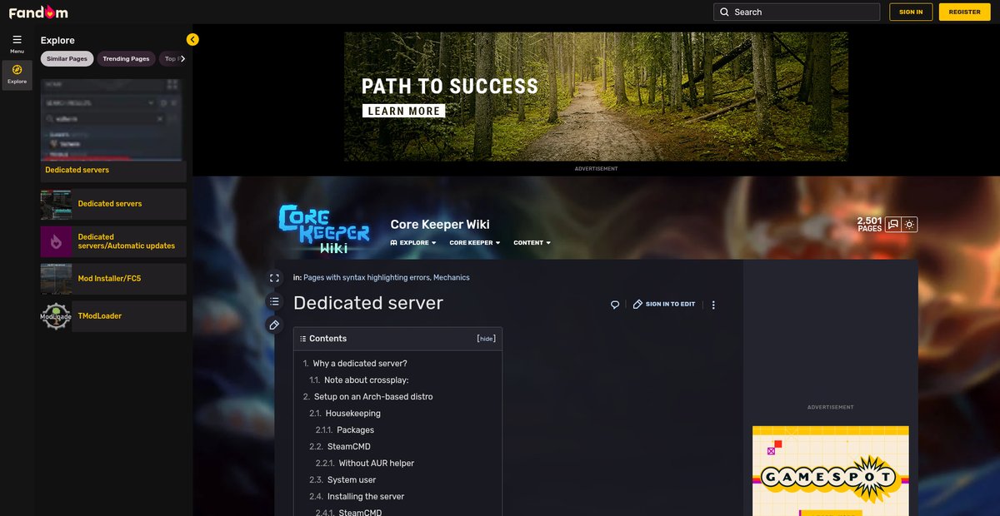Expand page to fullscreen view icon
This screenshot has height=516, width=1000.
(274, 278)
